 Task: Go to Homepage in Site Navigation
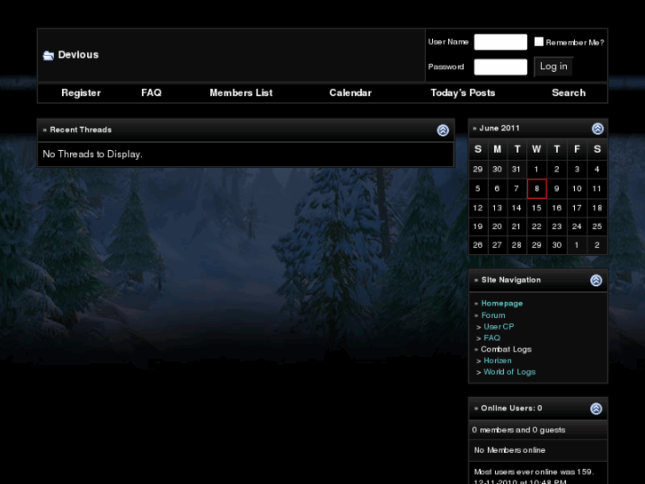502,303
